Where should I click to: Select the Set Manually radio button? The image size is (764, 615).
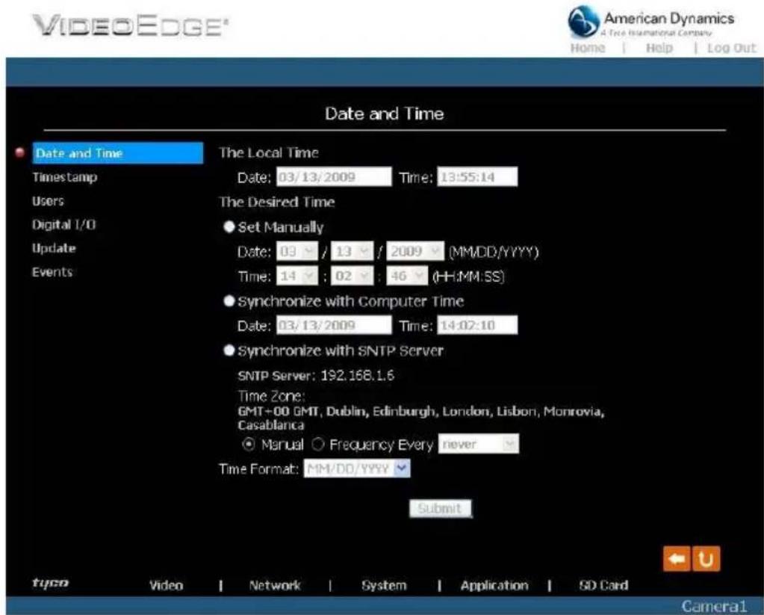coord(229,226)
